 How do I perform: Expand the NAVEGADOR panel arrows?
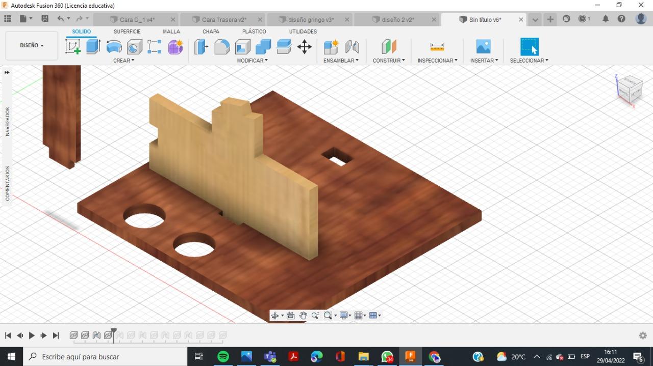pos(7,72)
